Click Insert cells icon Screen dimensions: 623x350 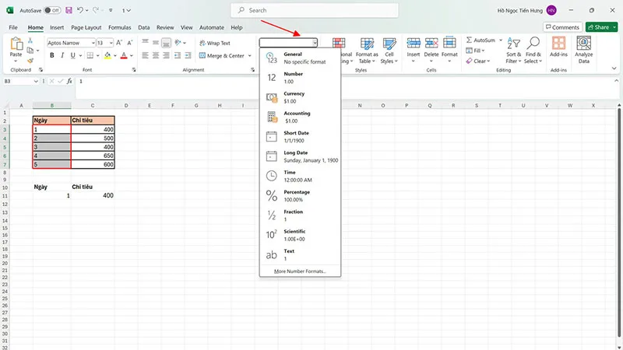(414, 43)
